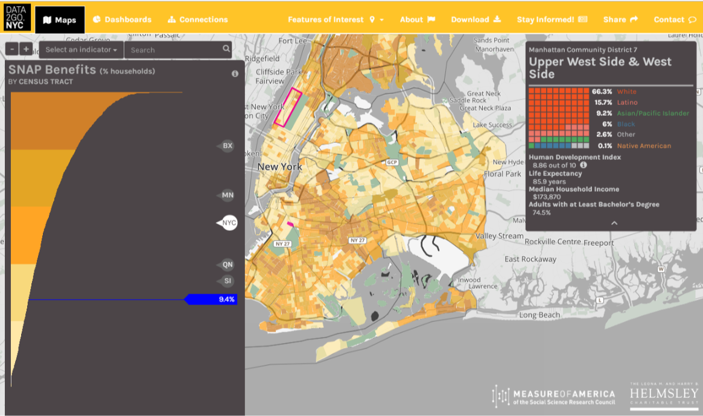
Task: Select the SI borough marker
Action: (x=227, y=281)
